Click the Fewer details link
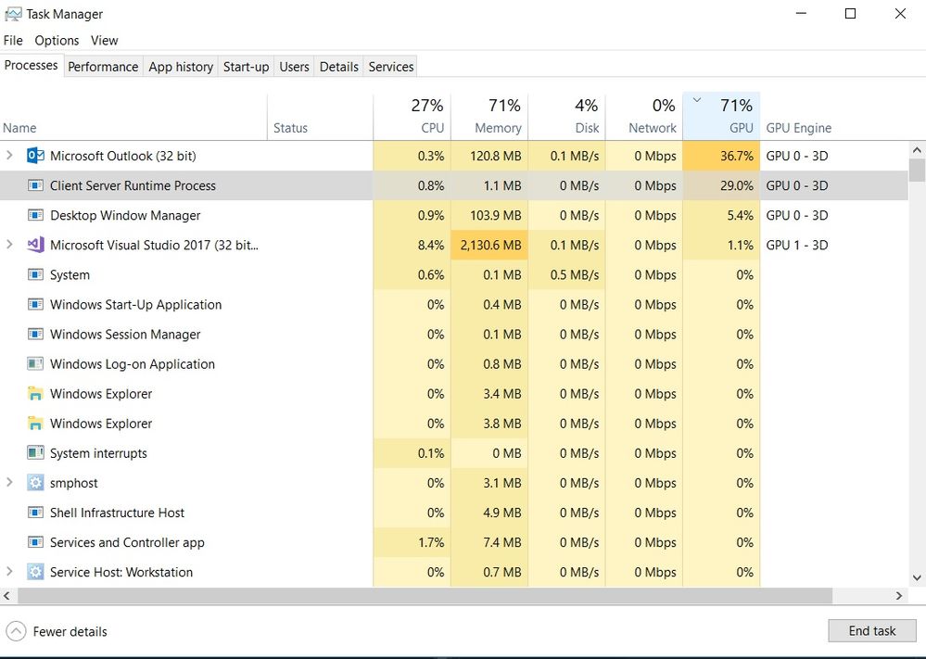 point(70,631)
